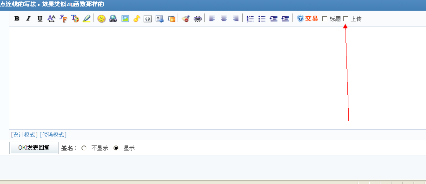Insert quote with the text-image icon

point(160,19)
